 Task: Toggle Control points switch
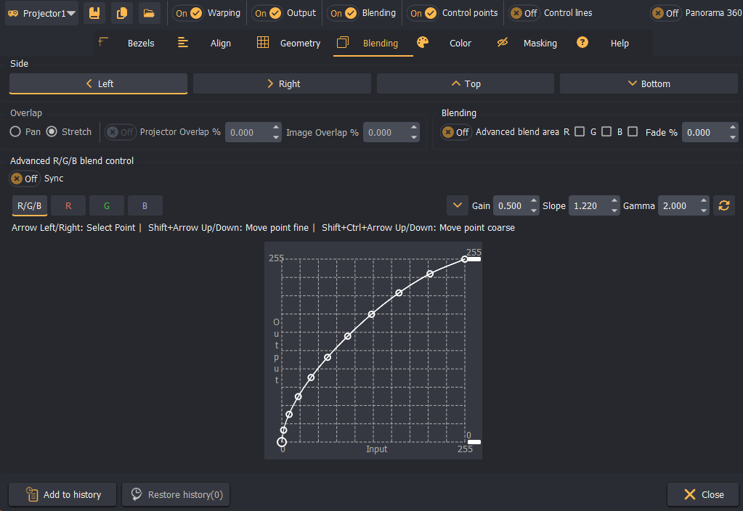(423, 13)
